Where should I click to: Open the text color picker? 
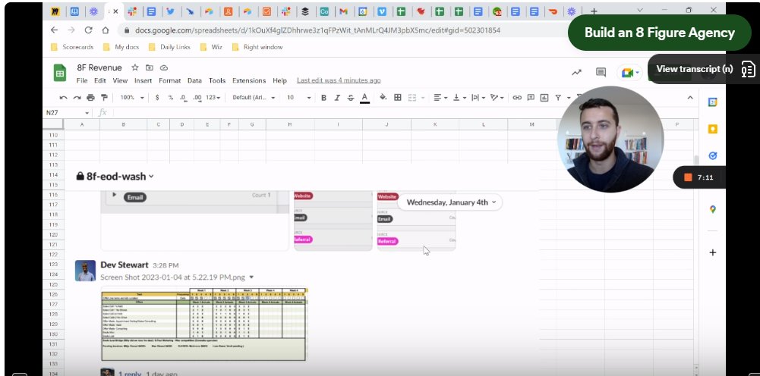click(x=365, y=98)
